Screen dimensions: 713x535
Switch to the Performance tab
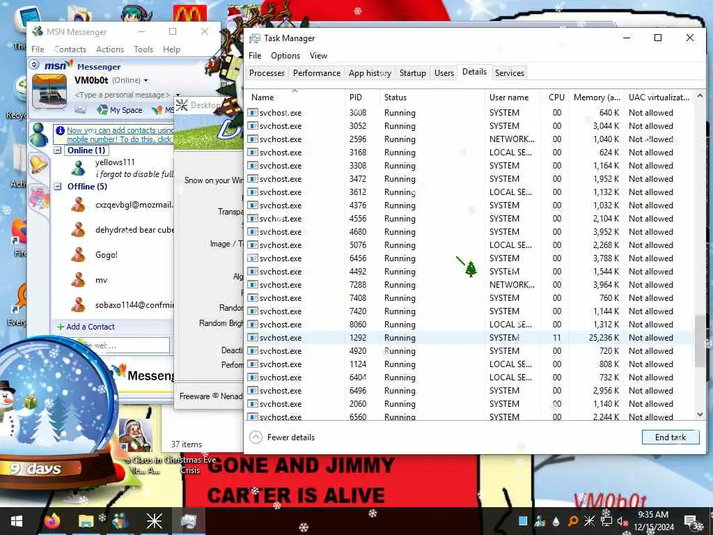pyautogui.click(x=317, y=72)
